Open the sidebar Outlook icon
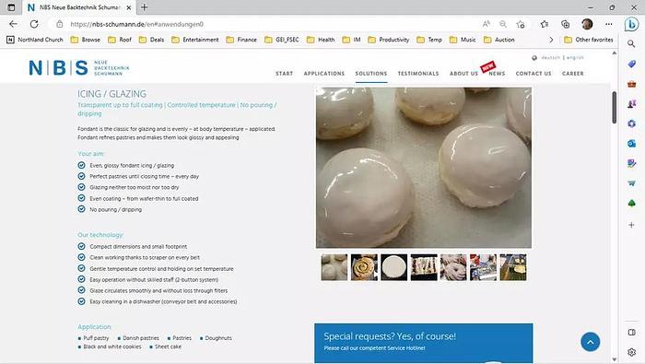This screenshot has height=364, width=645. (x=631, y=144)
